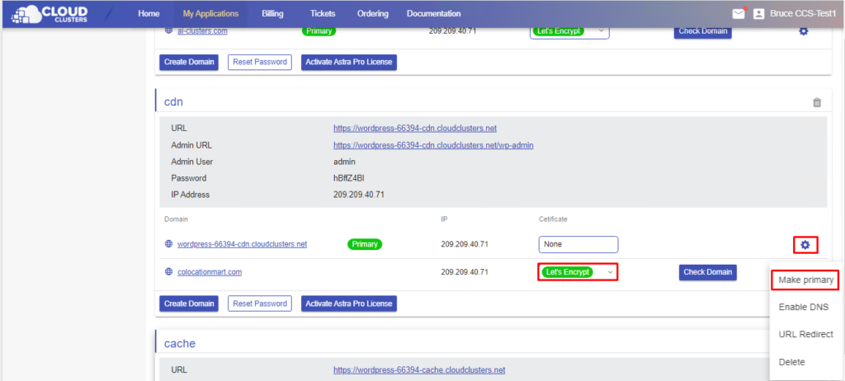Image resolution: width=845 pixels, height=381 pixels.
Task: Click the Primary badge for ai-clusters.com
Action: (319, 31)
